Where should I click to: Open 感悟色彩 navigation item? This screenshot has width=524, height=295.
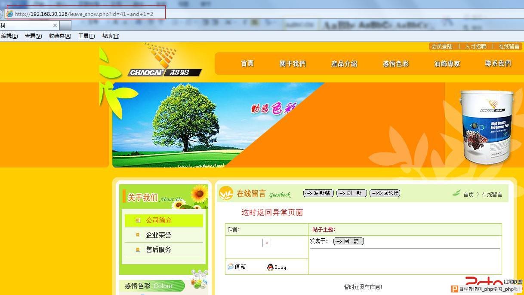396,64
